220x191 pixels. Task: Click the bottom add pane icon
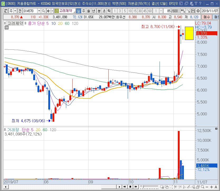point(162,187)
